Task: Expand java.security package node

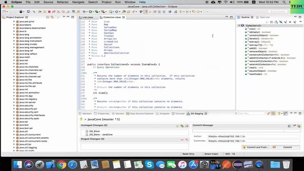Action: 14,105
